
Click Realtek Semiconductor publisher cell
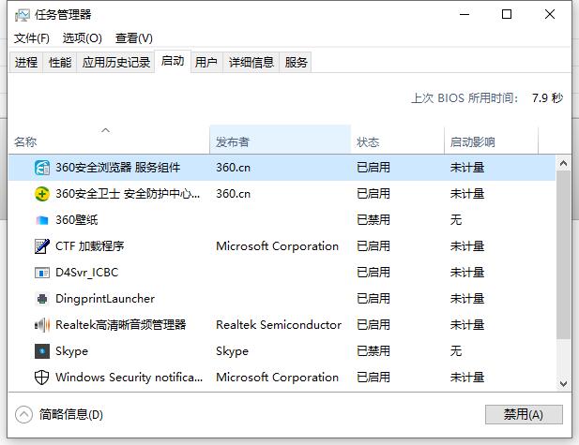[x=279, y=325]
